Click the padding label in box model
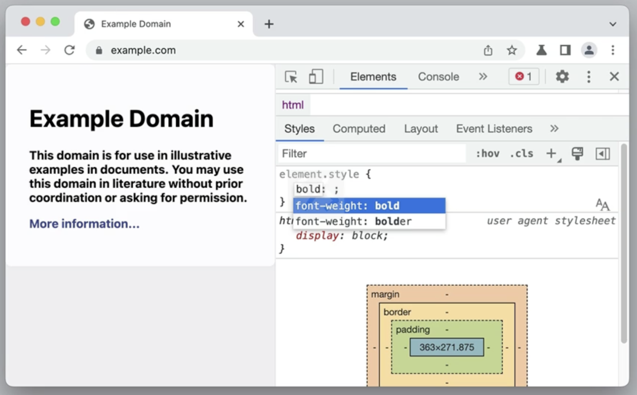 point(413,329)
